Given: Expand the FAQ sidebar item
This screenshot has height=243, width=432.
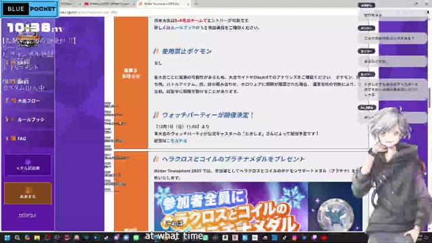Looking at the screenshot, I should (28, 138).
